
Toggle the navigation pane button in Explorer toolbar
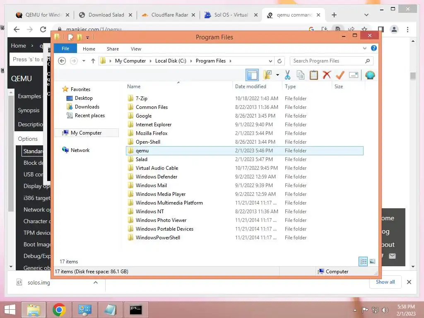pos(252,75)
